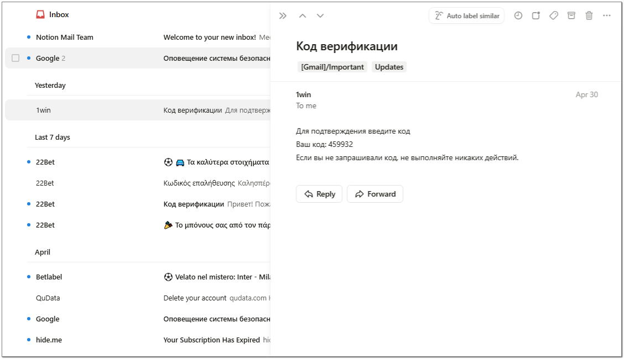Click unread dot beside Notion Mail Team
The image size is (624, 359).
point(29,38)
